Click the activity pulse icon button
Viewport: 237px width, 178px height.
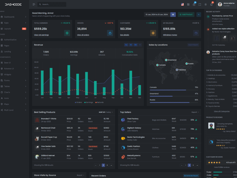198,15
